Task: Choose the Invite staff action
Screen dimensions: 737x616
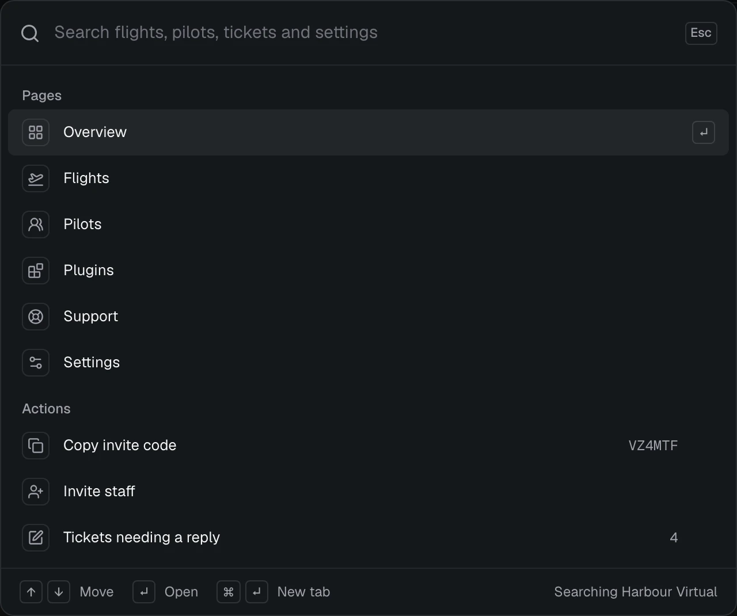Action: [368, 492]
